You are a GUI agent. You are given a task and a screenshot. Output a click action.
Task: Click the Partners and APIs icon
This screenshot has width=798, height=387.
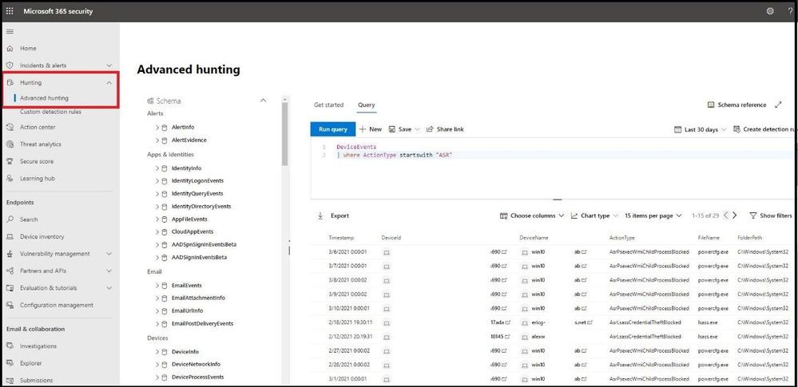tap(10, 271)
